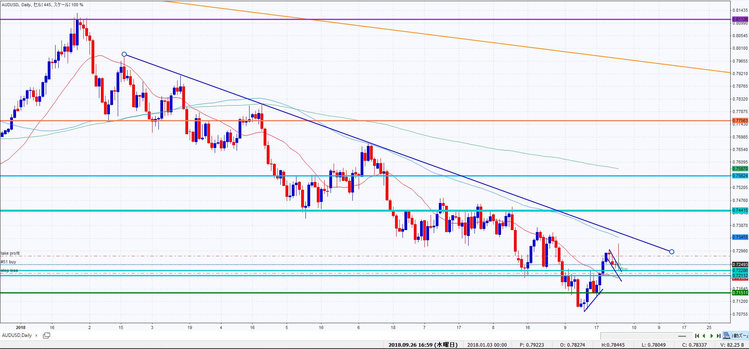The height and width of the screenshot is (349, 749).
Task: Select the trendline's upper-left anchor handle
Action: point(124,54)
